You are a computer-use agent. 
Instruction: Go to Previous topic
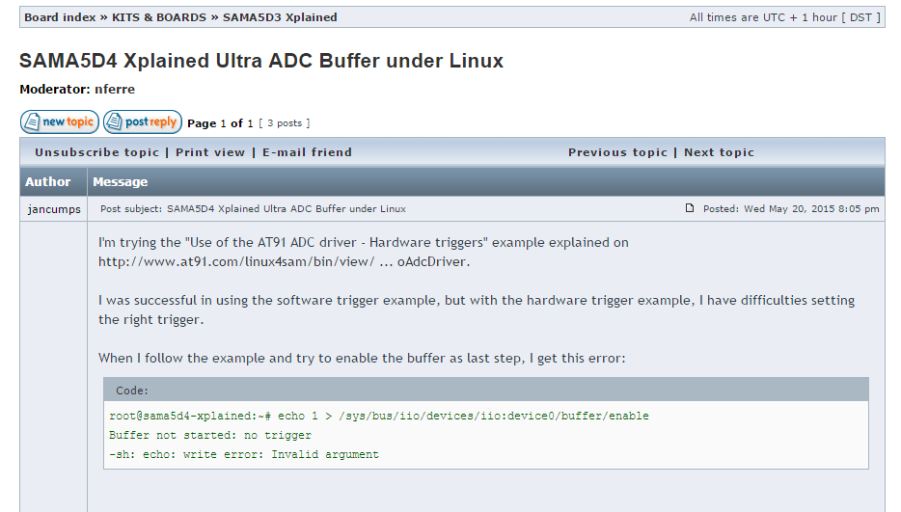(x=617, y=152)
